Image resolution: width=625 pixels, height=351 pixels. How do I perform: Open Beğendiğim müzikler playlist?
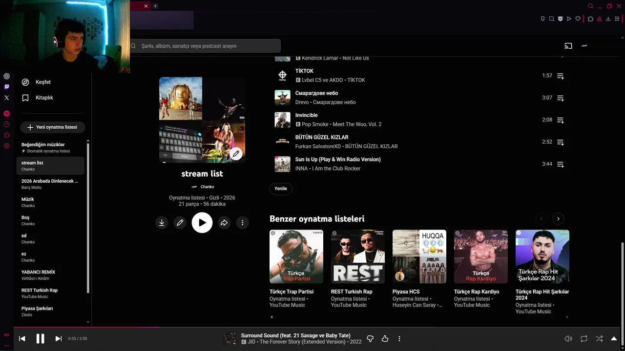click(50, 148)
